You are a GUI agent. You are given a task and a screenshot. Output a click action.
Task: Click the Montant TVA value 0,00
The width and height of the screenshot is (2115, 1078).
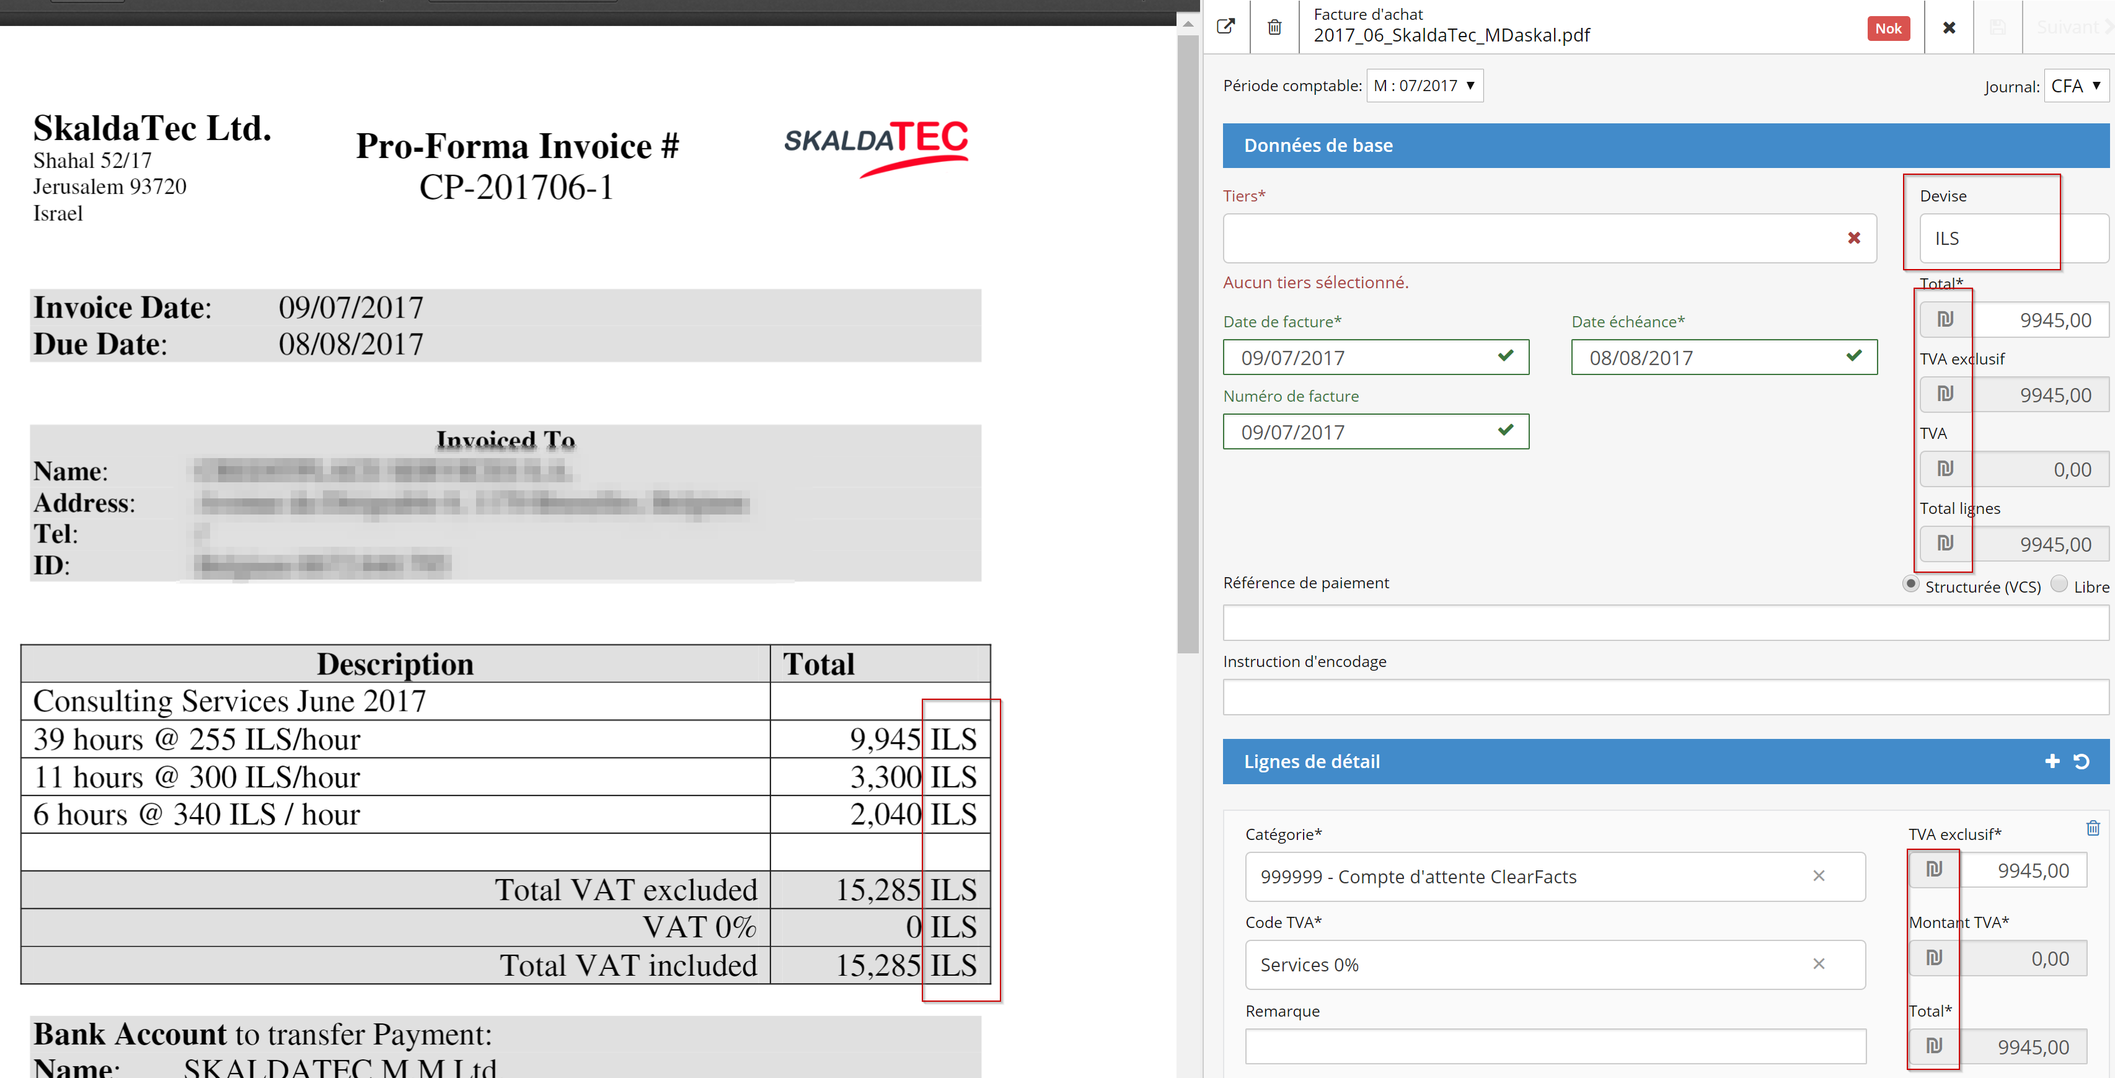(2023, 958)
